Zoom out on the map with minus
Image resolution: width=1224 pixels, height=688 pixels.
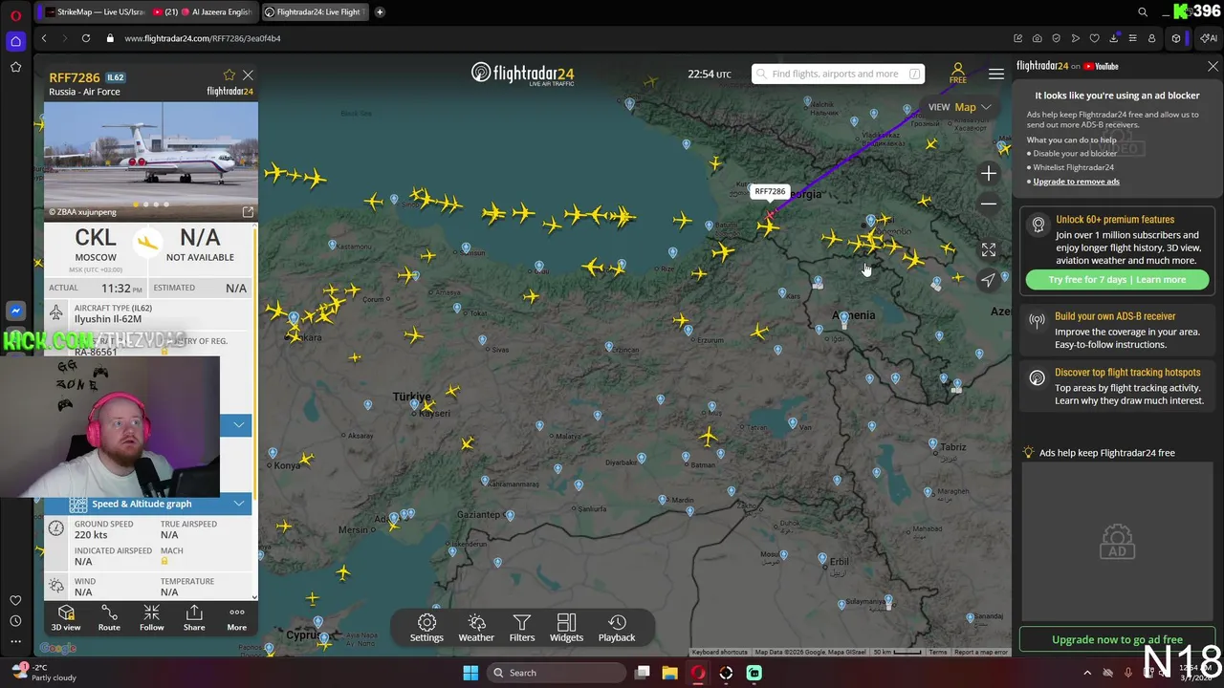[989, 204]
